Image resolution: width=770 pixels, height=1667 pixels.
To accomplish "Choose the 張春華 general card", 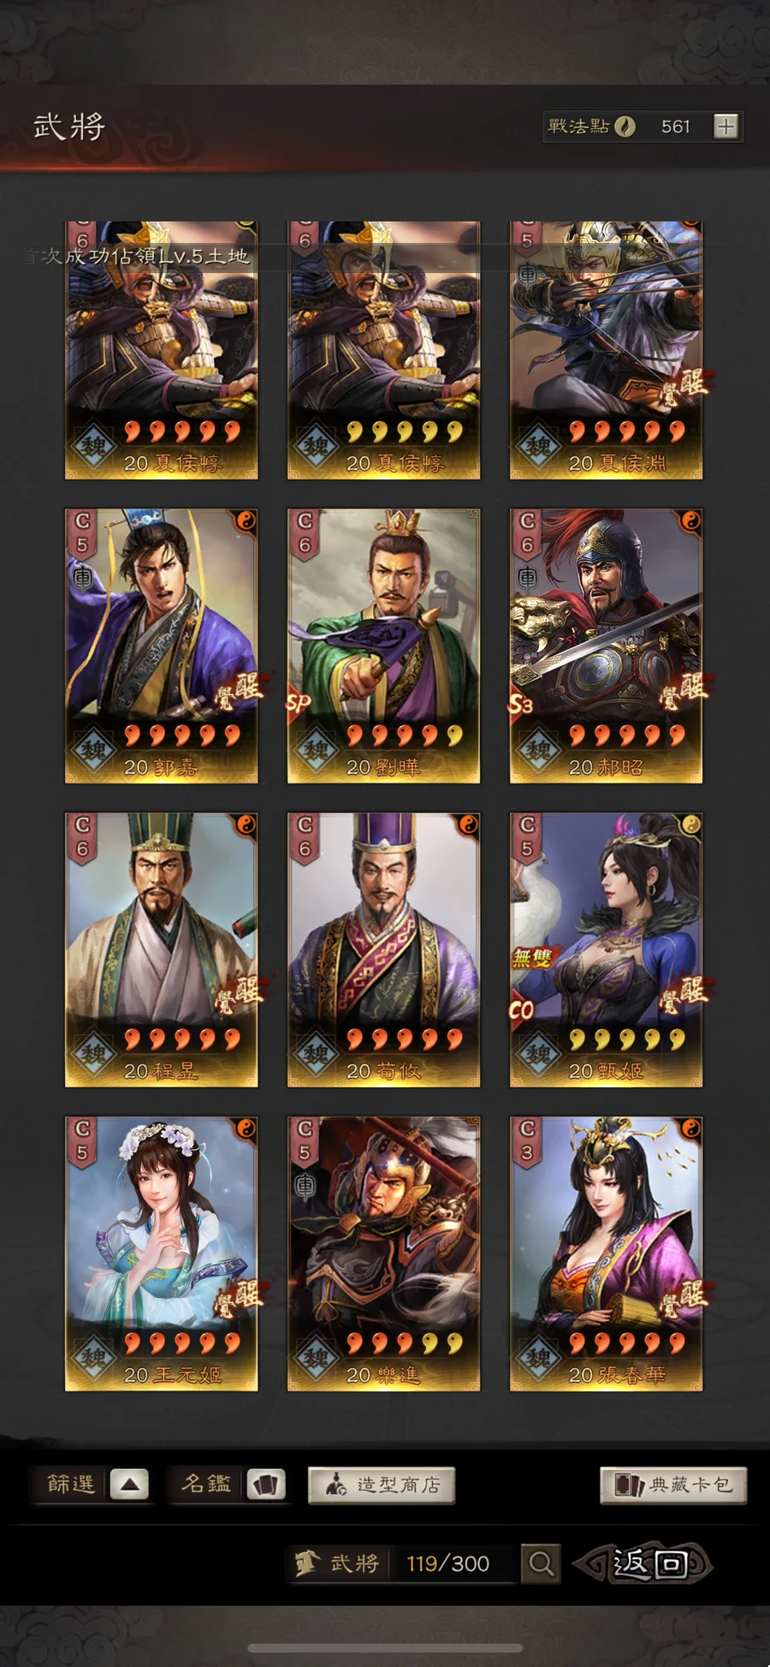I will click(x=606, y=1254).
